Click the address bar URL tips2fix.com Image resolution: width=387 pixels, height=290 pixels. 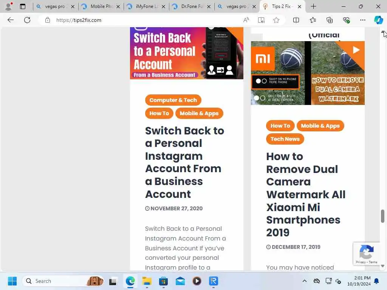(79, 20)
